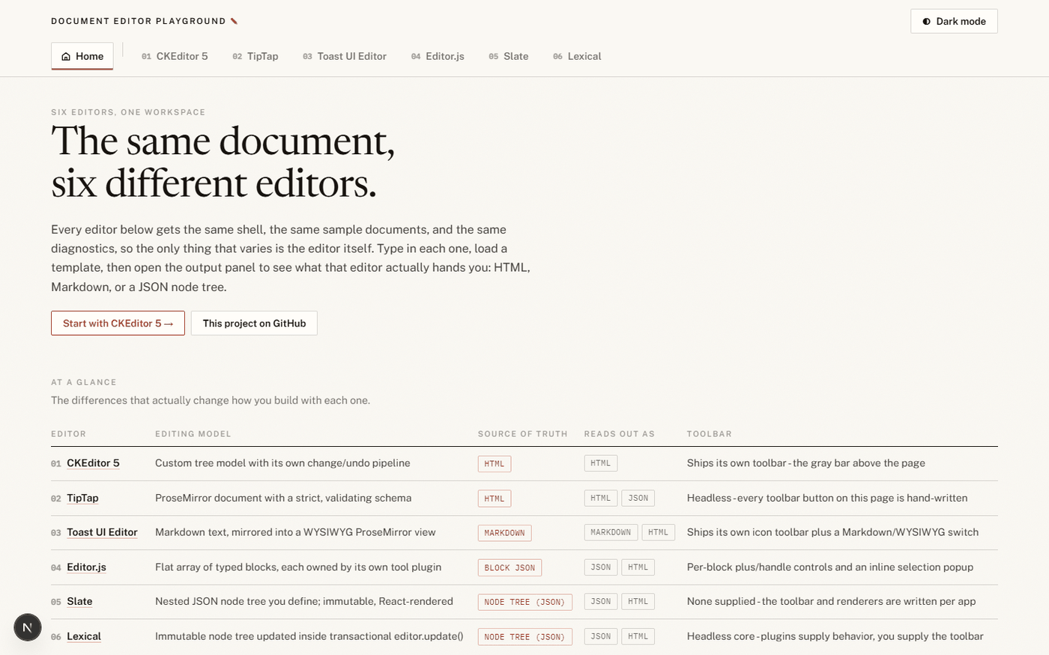
Task: Click HTML reads-out badge in Lexical row
Action: click(638, 636)
